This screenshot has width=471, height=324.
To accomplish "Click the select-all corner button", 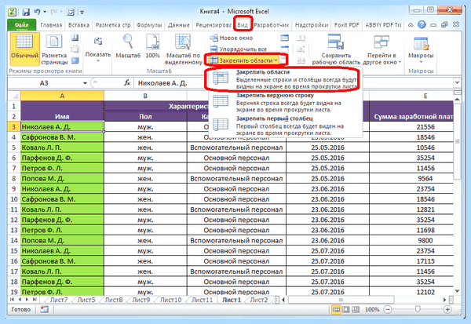I will tap(14, 96).
